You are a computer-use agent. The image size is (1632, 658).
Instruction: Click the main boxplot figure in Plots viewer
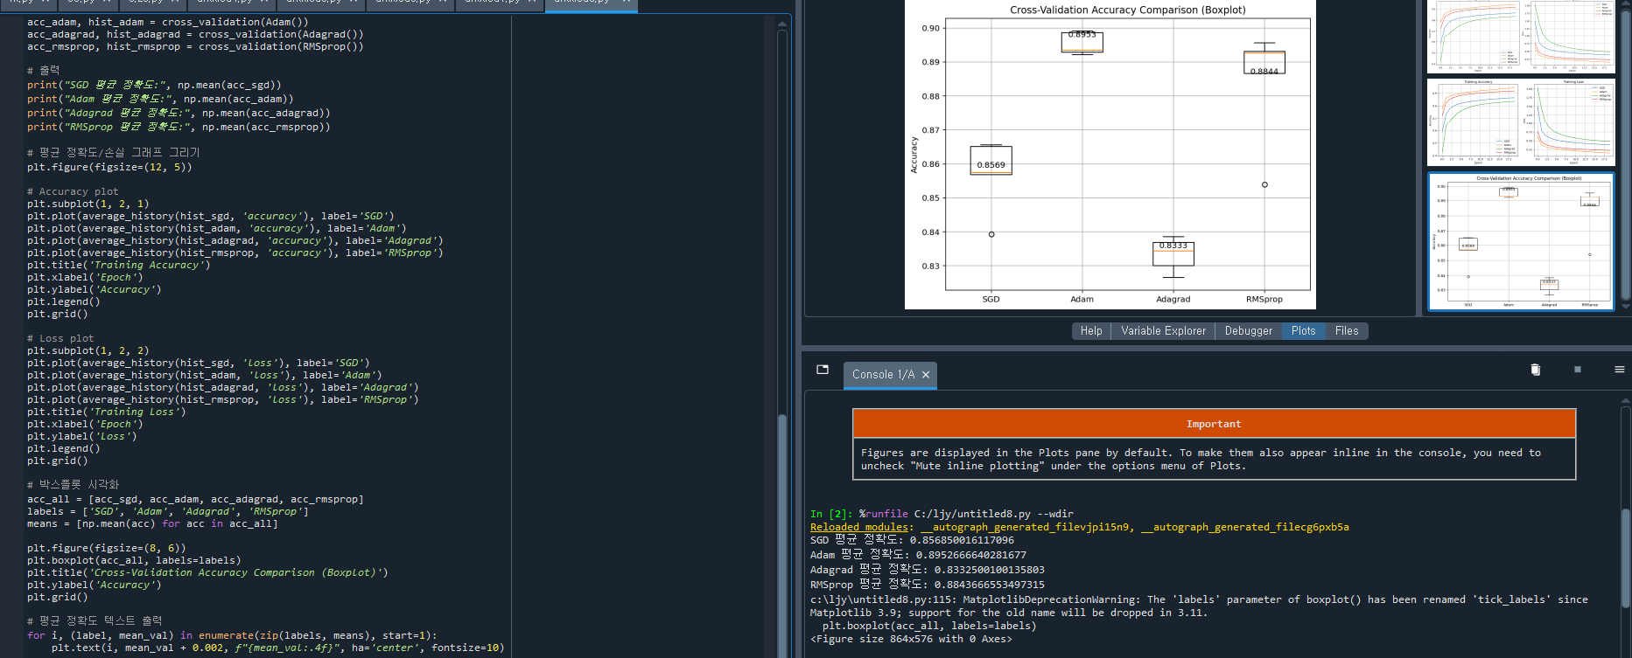[x=1110, y=155]
